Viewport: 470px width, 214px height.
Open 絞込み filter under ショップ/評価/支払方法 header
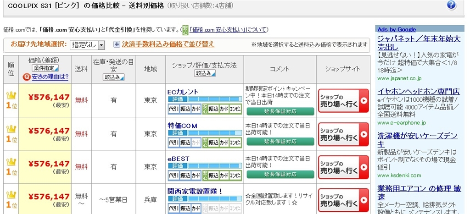coord(205,73)
